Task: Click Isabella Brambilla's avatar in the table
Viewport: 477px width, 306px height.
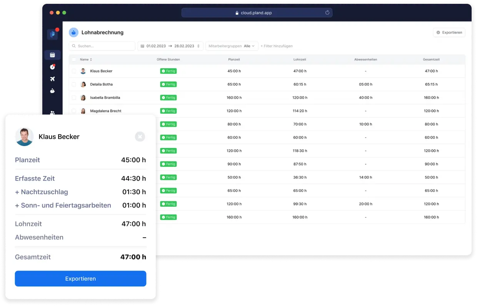Action: click(83, 98)
